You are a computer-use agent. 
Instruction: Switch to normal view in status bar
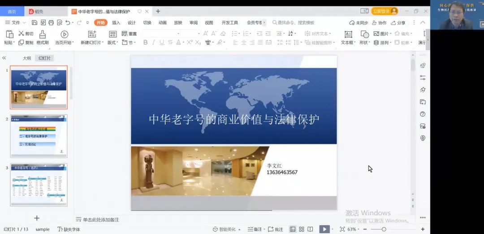click(x=293, y=229)
